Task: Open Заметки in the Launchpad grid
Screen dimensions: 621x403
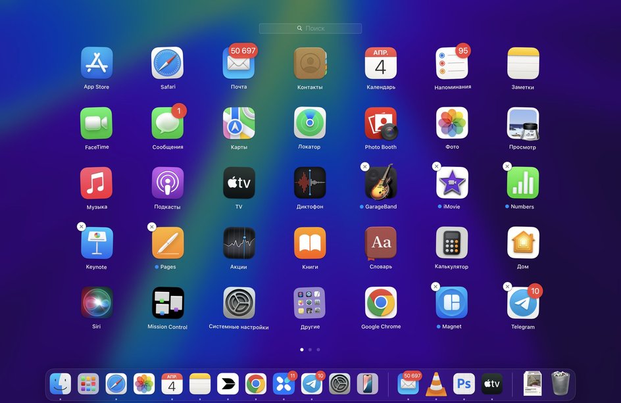Action: [523, 63]
